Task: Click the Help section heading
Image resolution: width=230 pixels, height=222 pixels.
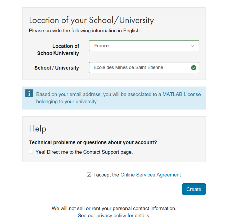Action: pyautogui.click(x=38, y=129)
